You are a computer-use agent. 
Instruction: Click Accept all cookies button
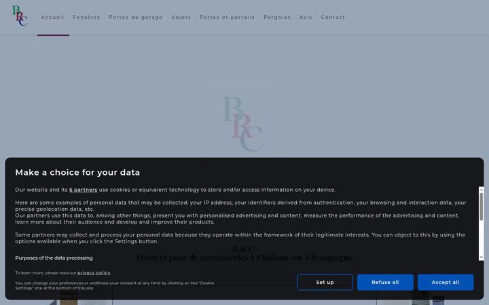[x=446, y=282]
